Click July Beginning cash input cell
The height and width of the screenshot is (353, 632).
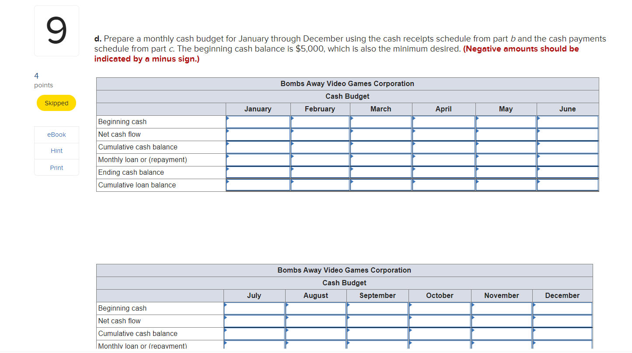point(255,308)
